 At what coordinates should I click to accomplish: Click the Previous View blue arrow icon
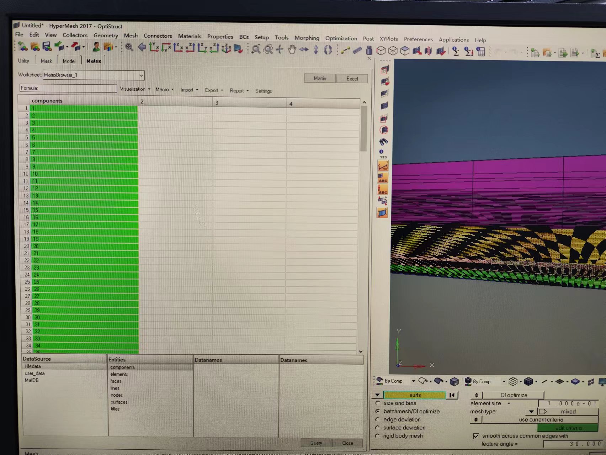(x=142, y=47)
